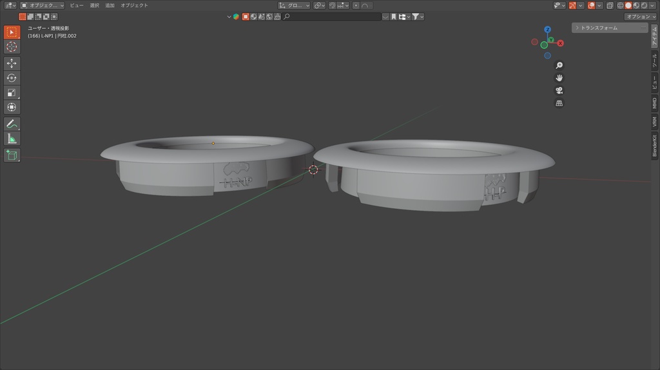Select BlenderKit model asset type icon
The width and height of the screenshot is (660, 370).
tap(246, 17)
